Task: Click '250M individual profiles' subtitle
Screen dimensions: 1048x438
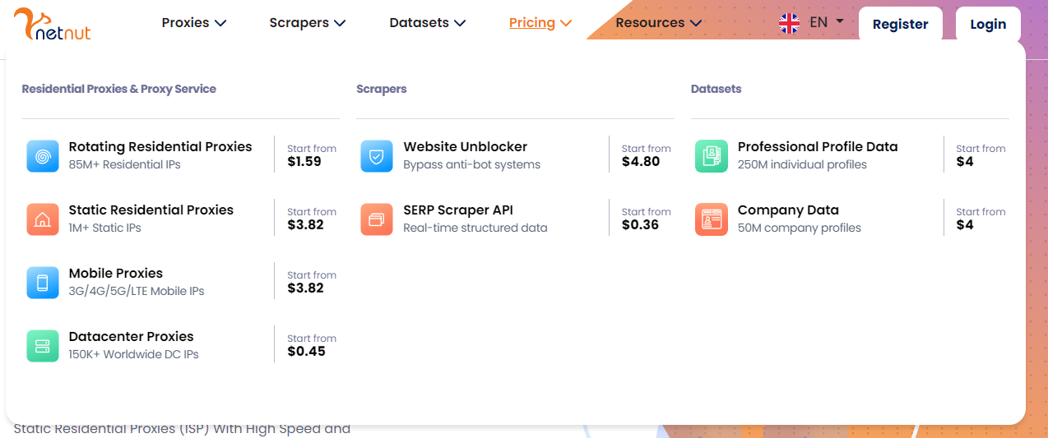Action: pos(802,164)
